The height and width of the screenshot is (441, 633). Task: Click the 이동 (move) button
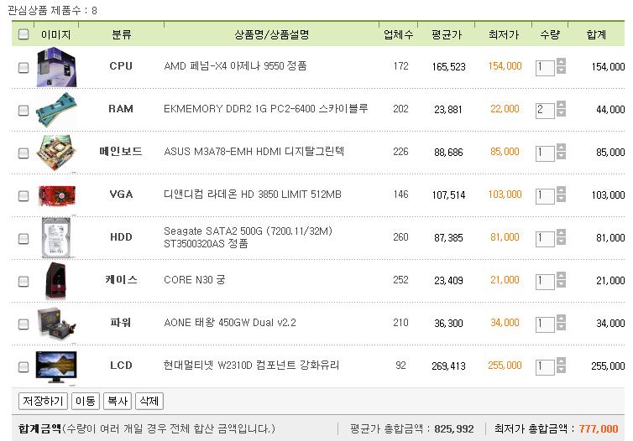tap(85, 402)
